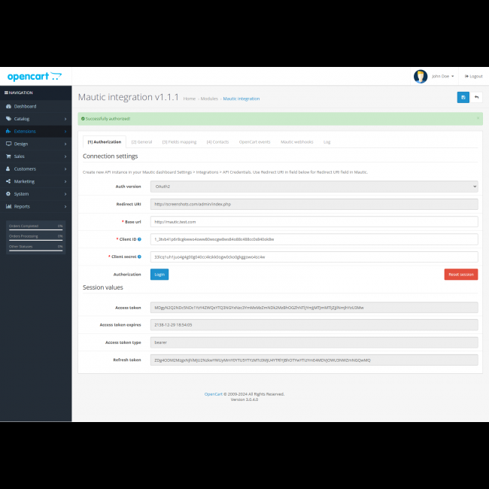Image resolution: width=489 pixels, height=489 pixels.
Task: Click the Client secret help icon
Action: [x=139, y=257]
